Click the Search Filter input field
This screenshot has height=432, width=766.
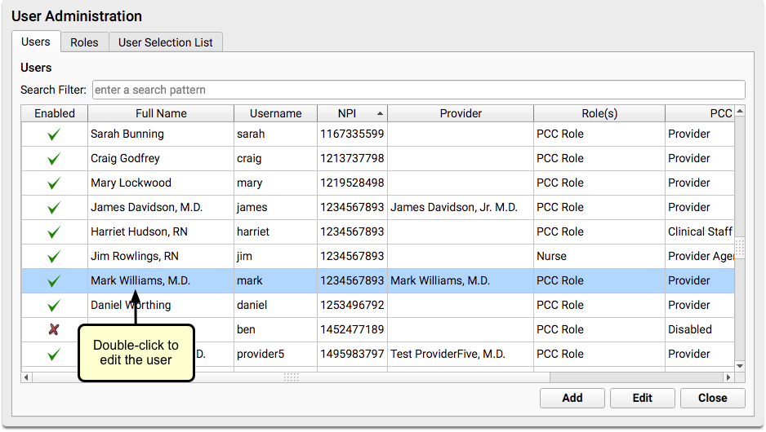pos(419,90)
